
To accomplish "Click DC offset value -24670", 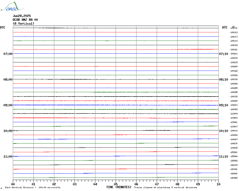I will pos(234,144).
